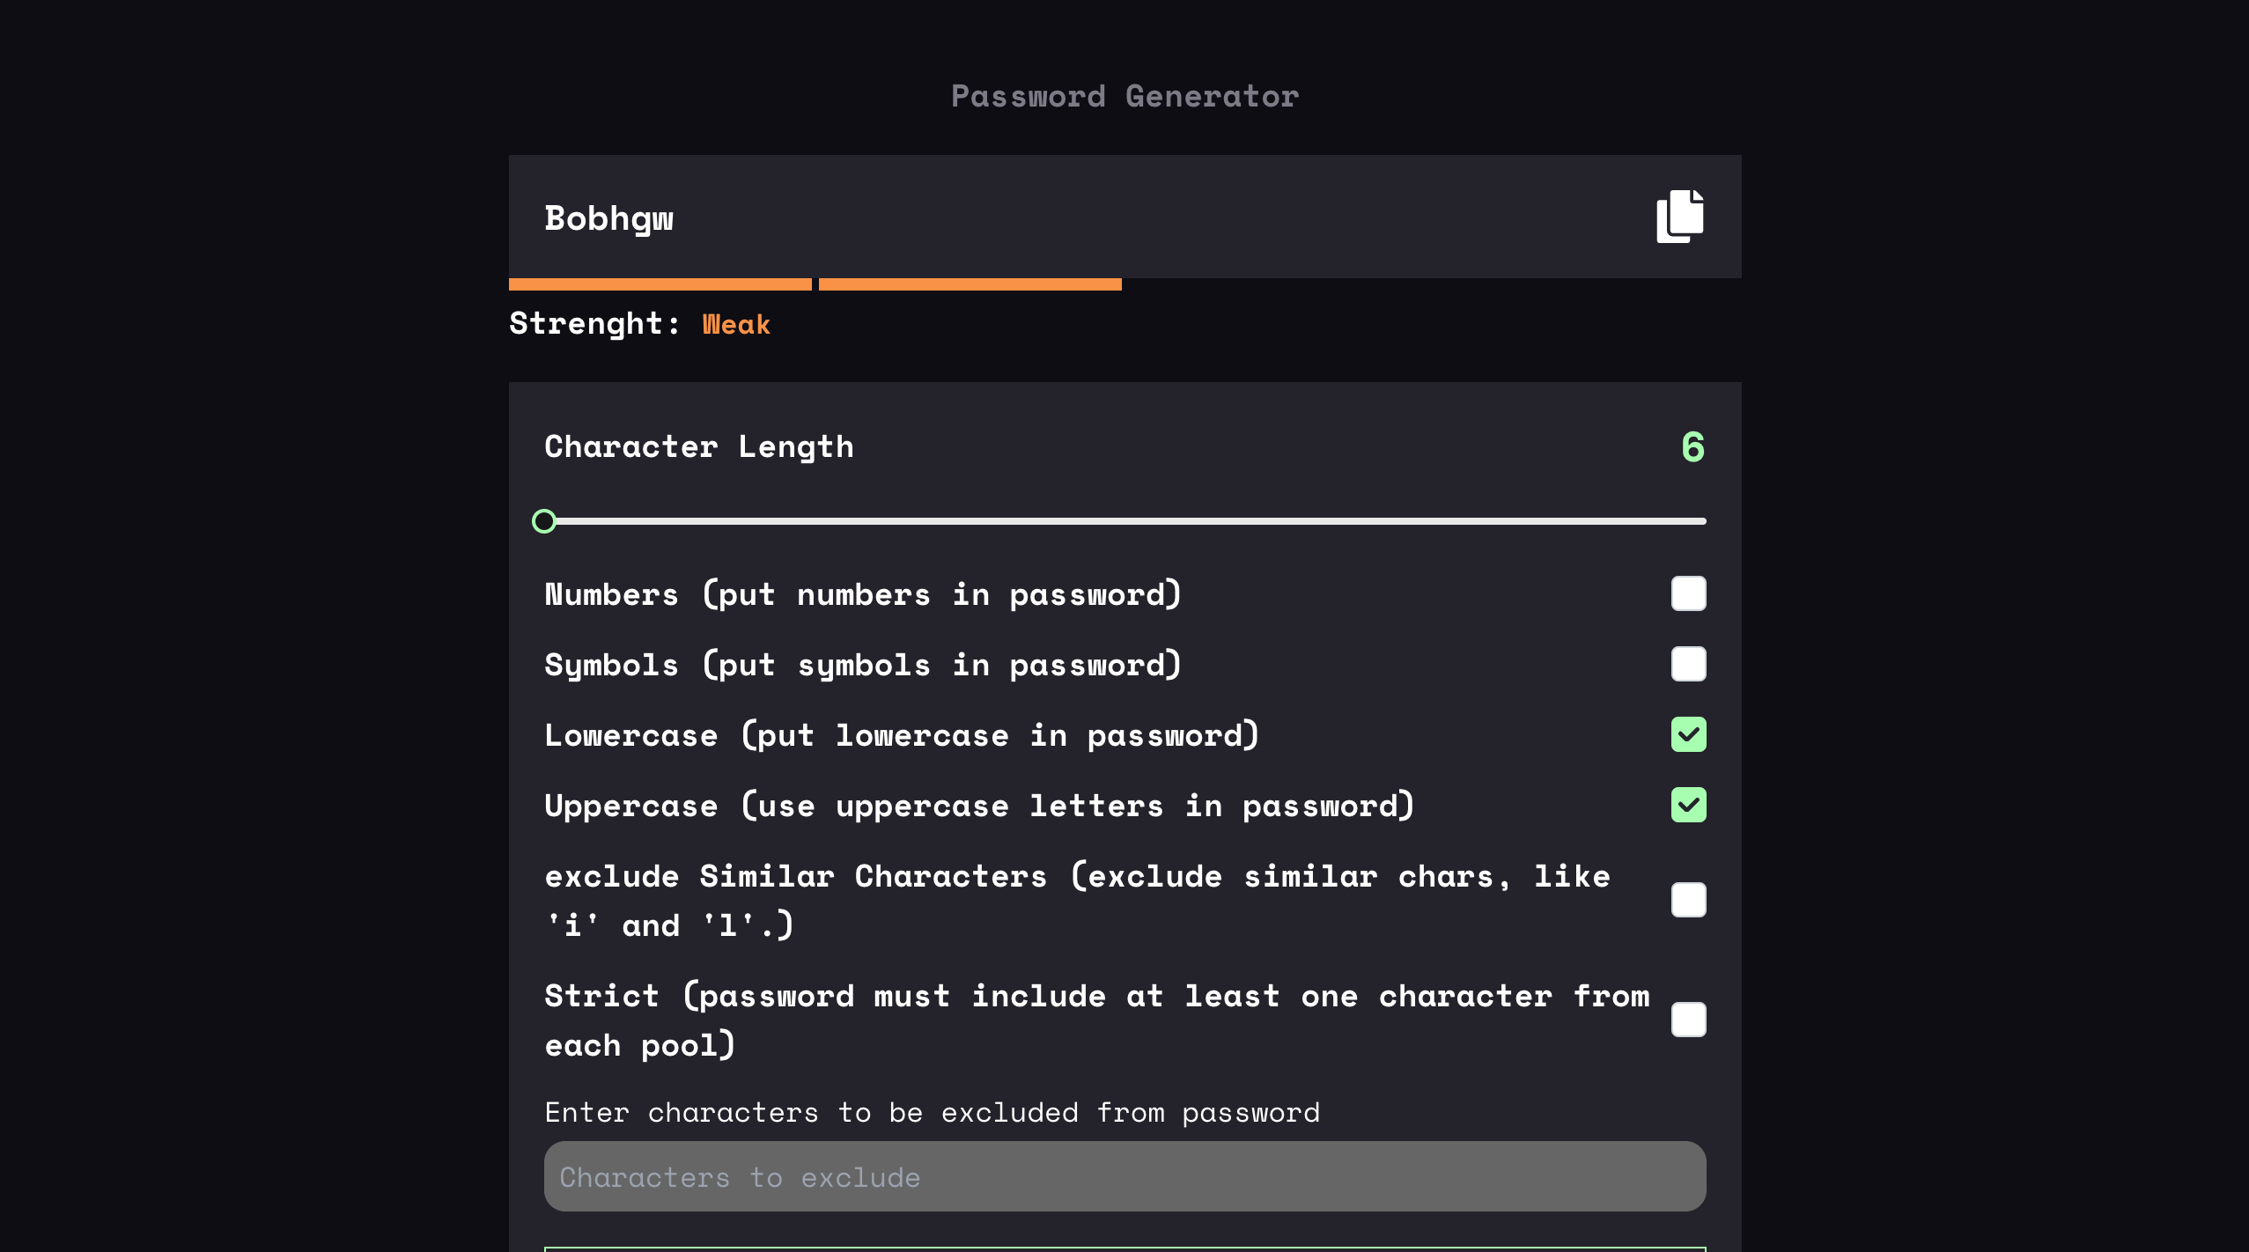Enable the Numbers checkbox
The image size is (2249, 1252).
point(1688,593)
